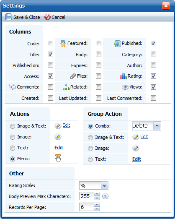The image size is (175, 219).
Task: Click the Views eye icon
Action: 125,87
